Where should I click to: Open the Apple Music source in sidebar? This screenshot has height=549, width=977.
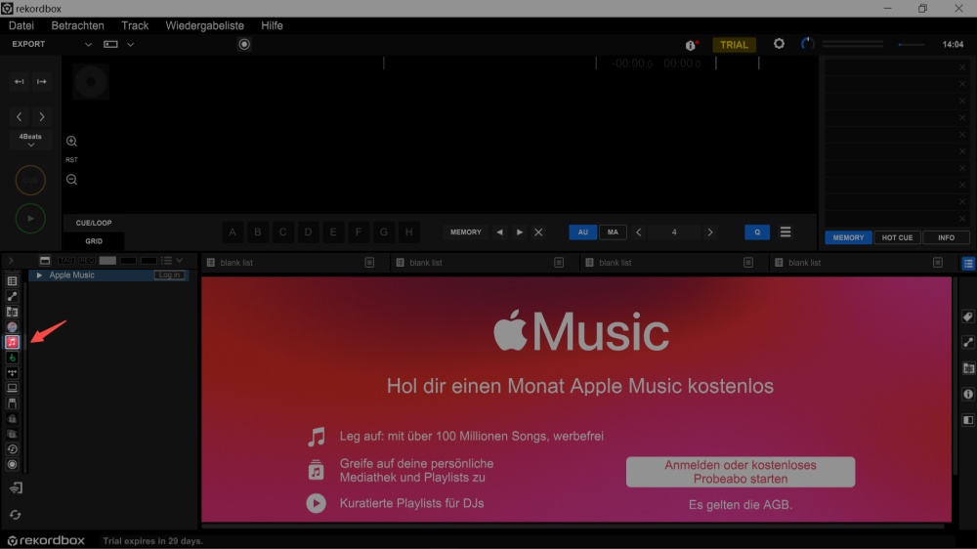[x=12, y=342]
